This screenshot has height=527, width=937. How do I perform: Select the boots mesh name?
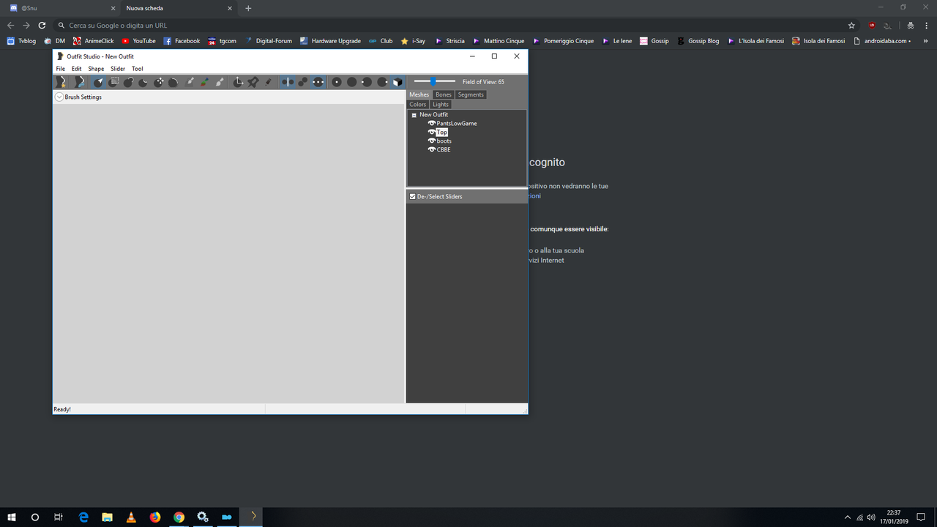click(x=444, y=141)
